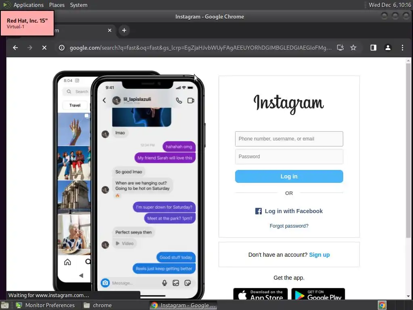This screenshot has height=310, width=413.
Task: Open the Places menu
Action: tap(56, 5)
